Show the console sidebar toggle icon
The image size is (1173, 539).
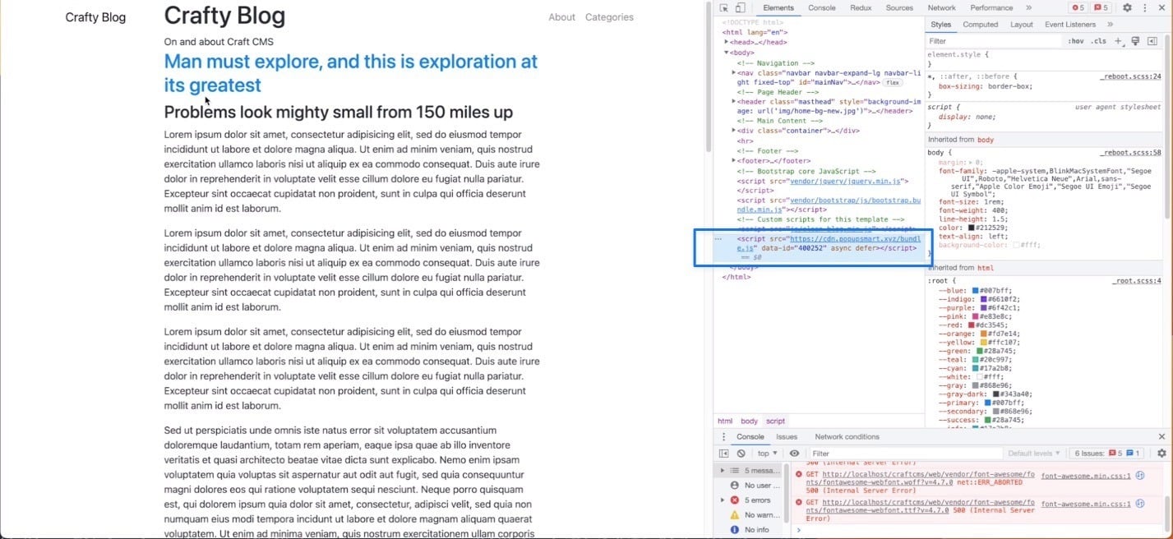point(724,454)
